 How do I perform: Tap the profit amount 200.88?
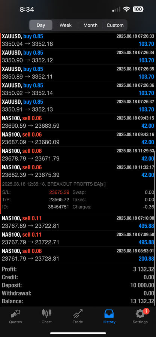click(146, 258)
